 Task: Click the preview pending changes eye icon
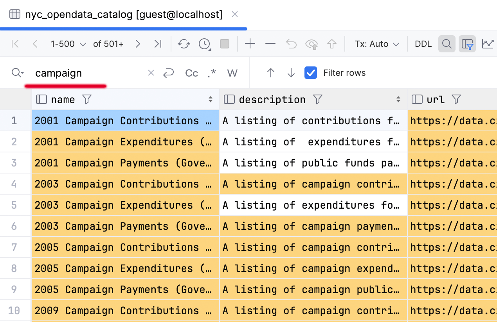tap(312, 44)
